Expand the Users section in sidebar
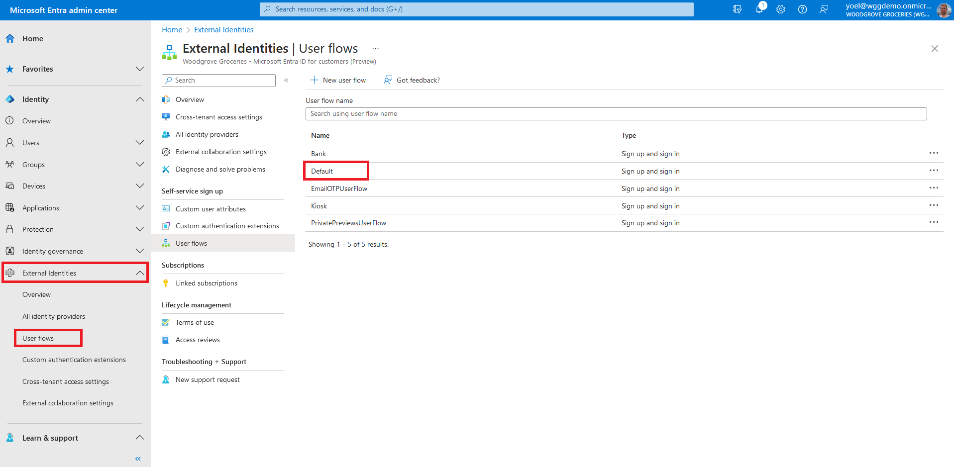The image size is (954, 467). pos(140,143)
